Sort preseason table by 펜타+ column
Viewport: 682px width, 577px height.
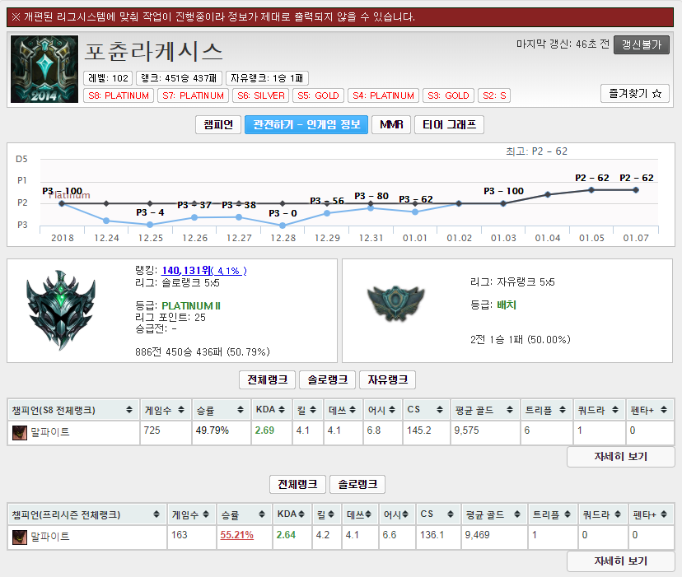point(652,514)
